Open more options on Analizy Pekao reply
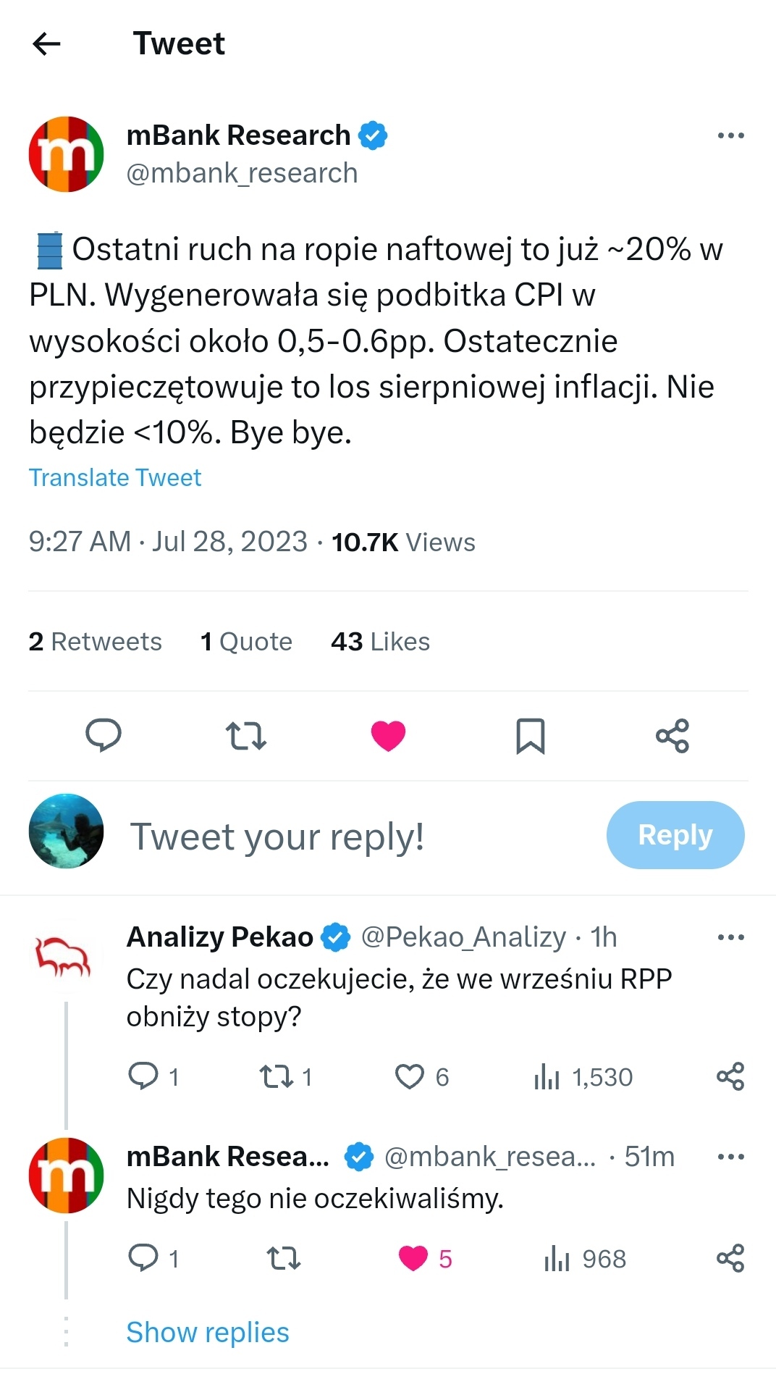Image resolution: width=776 pixels, height=1374 pixels. [730, 937]
